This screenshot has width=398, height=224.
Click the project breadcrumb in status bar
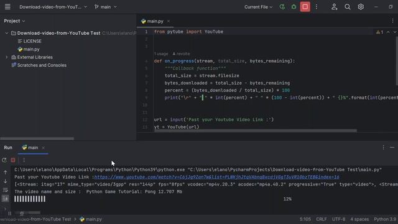click(35, 219)
